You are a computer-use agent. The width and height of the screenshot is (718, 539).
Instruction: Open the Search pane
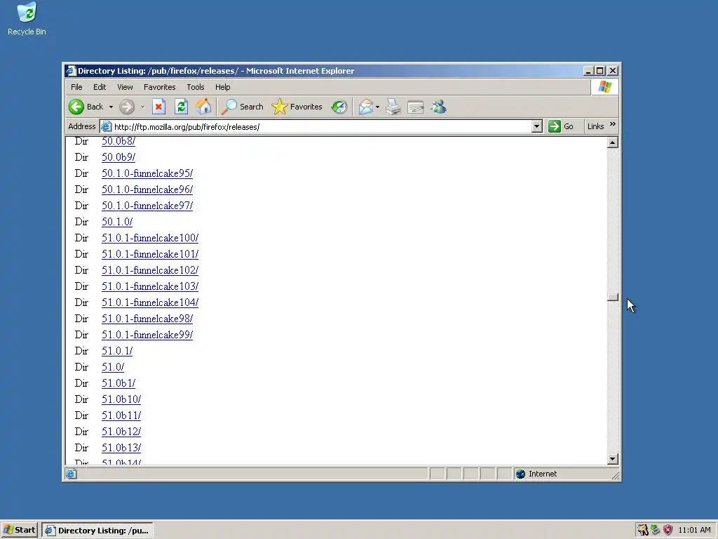point(242,107)
